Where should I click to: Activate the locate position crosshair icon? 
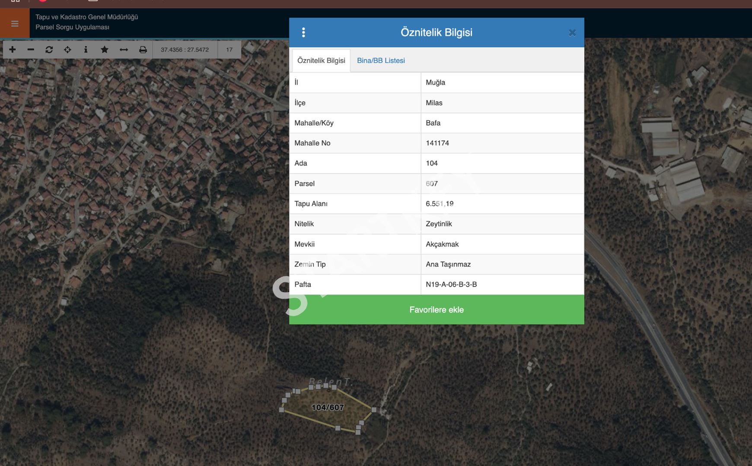coord(67,50)
